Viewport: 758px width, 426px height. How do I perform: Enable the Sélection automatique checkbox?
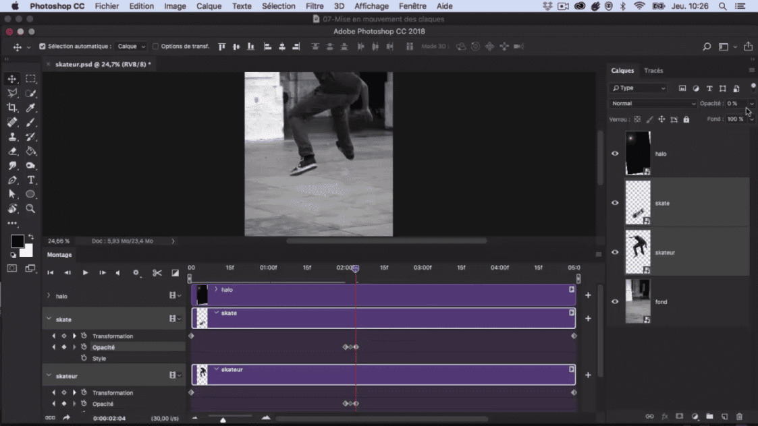pyautogui.click(x=43, y=46)
